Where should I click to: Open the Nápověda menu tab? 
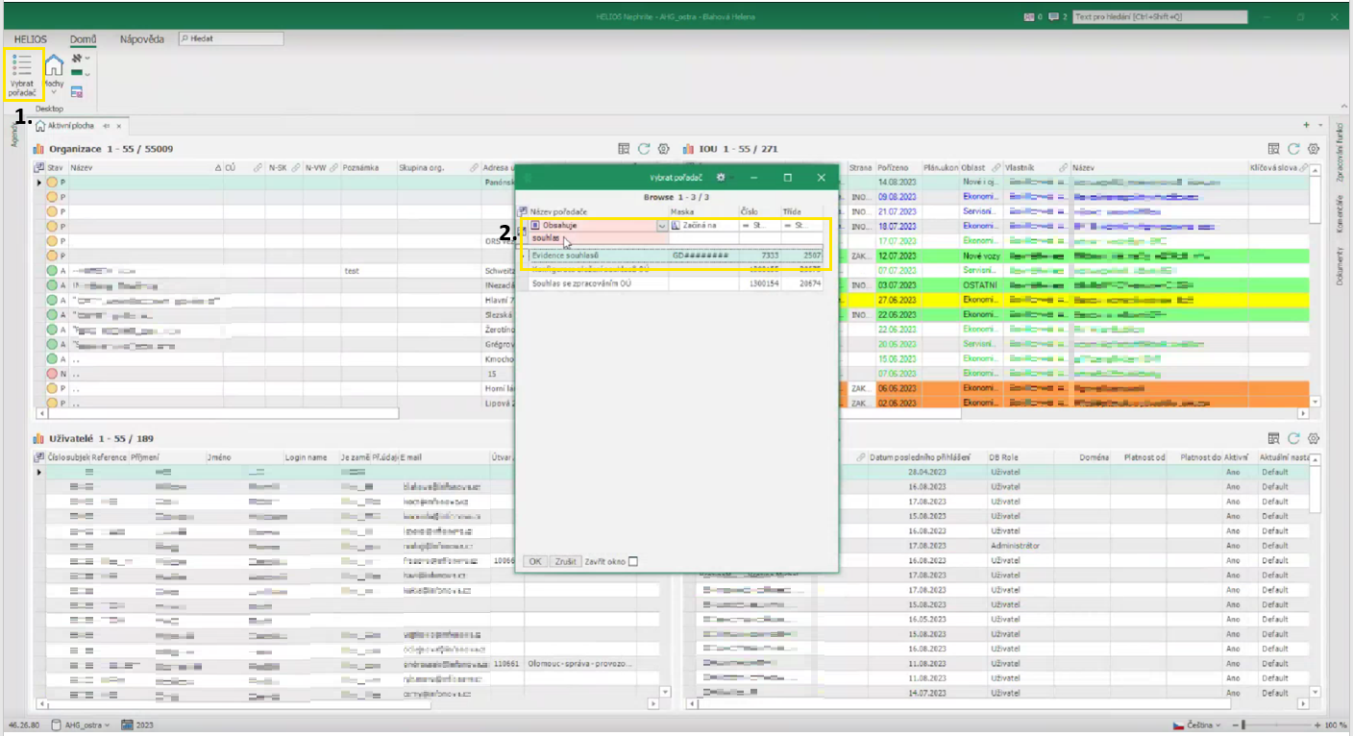click(x=140, y=39)
